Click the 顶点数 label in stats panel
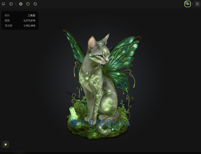Viewport: 201px width, 154px height. [x=9, y=26]
